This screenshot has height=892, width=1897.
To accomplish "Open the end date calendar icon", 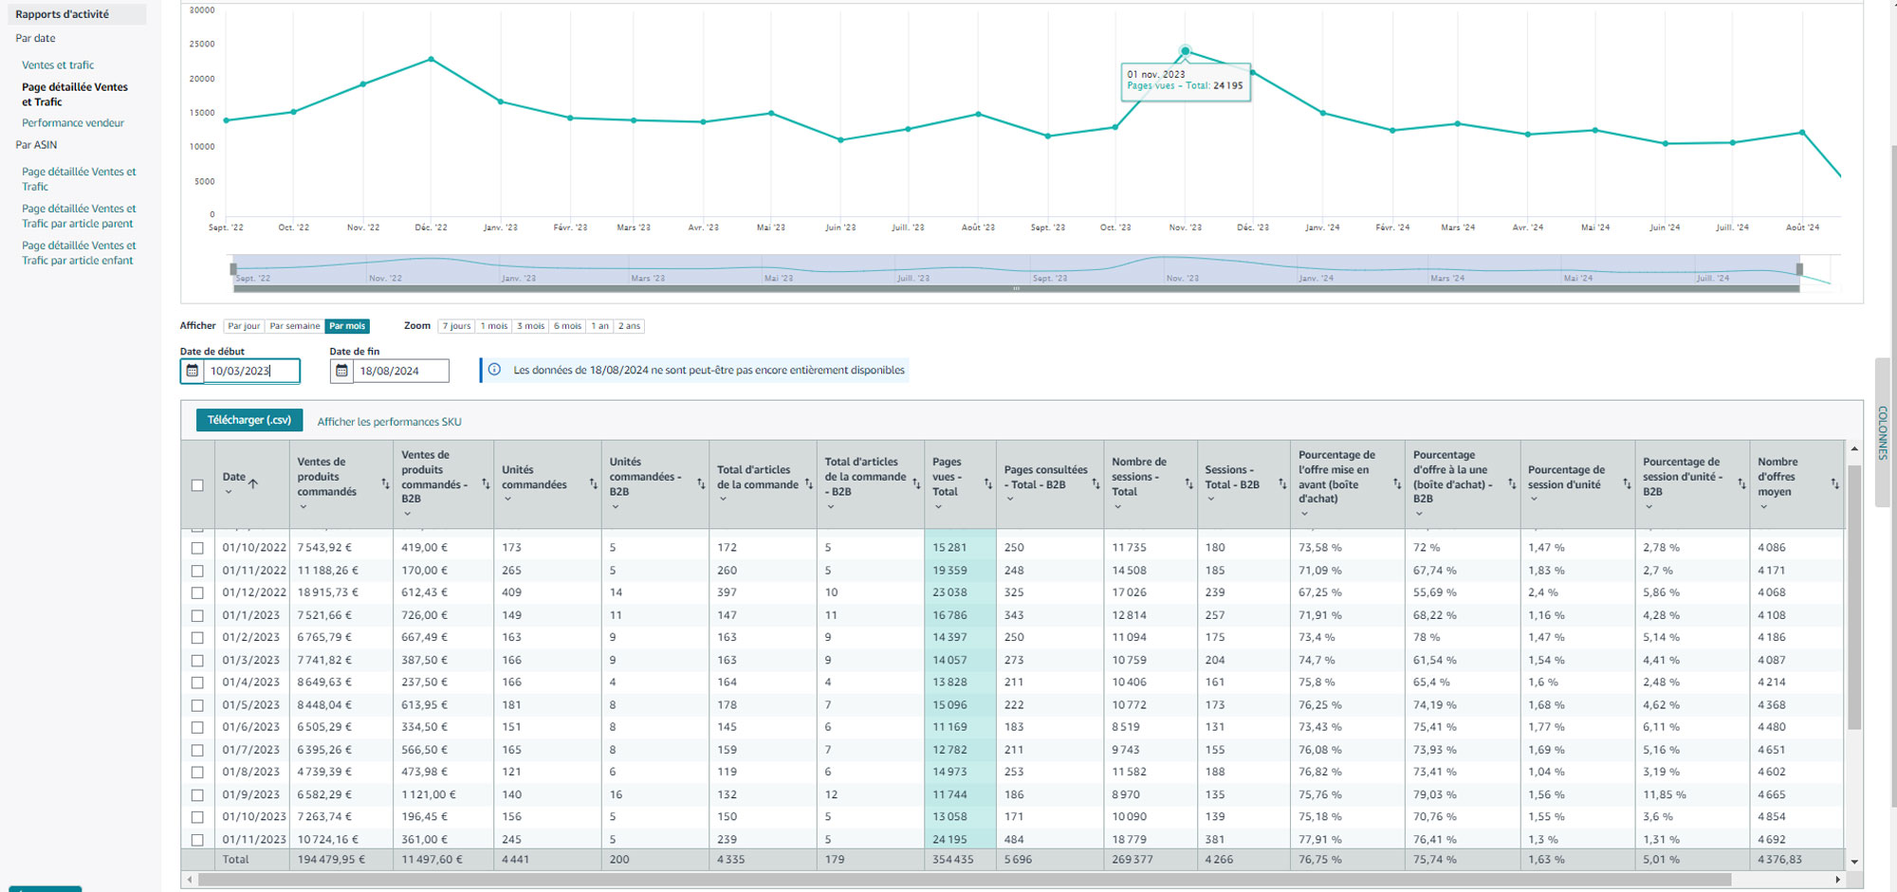I will pyautogui.click(x=341, y=371).
